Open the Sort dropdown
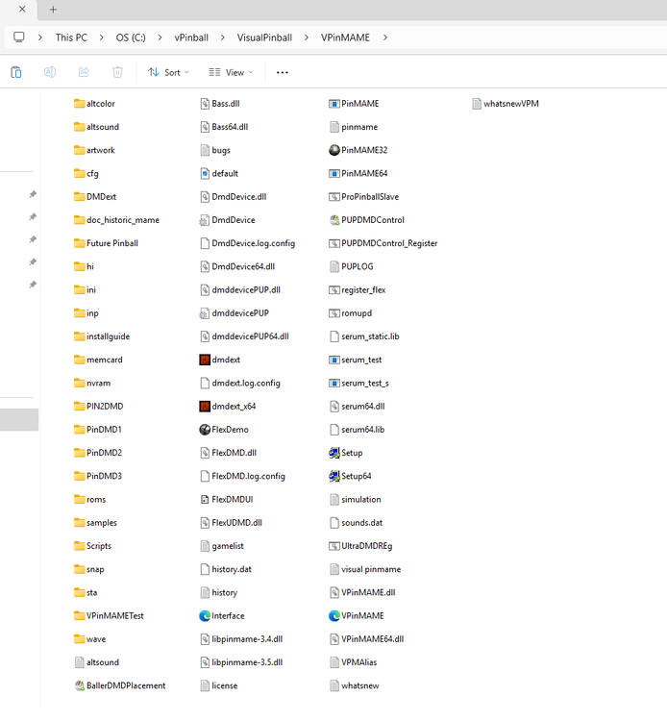 coord(168,72)
